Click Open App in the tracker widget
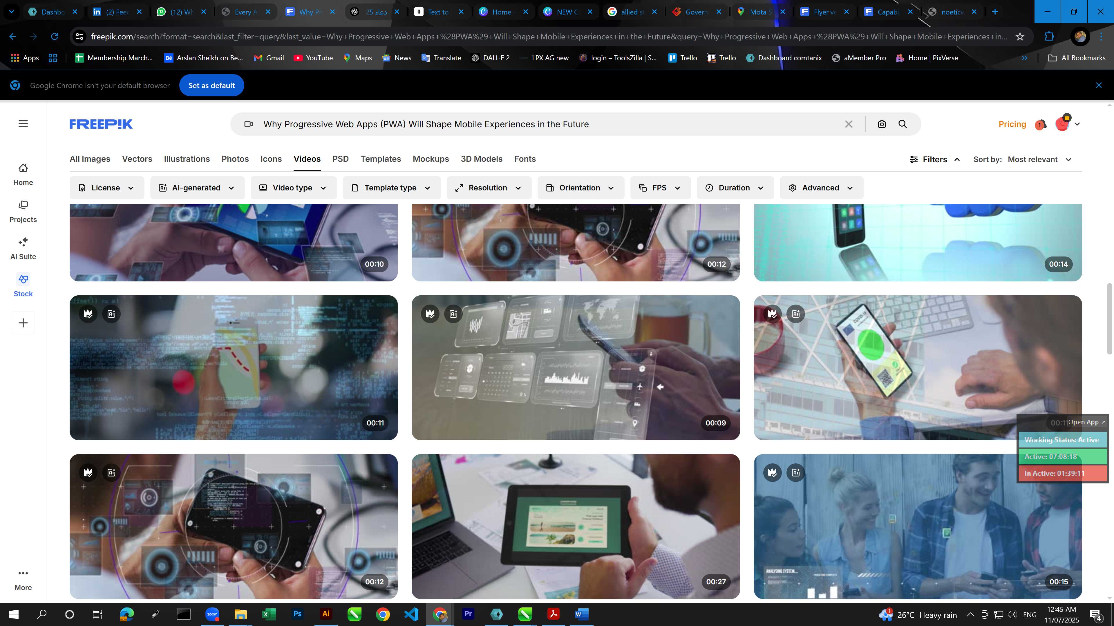 point(1086,422)
